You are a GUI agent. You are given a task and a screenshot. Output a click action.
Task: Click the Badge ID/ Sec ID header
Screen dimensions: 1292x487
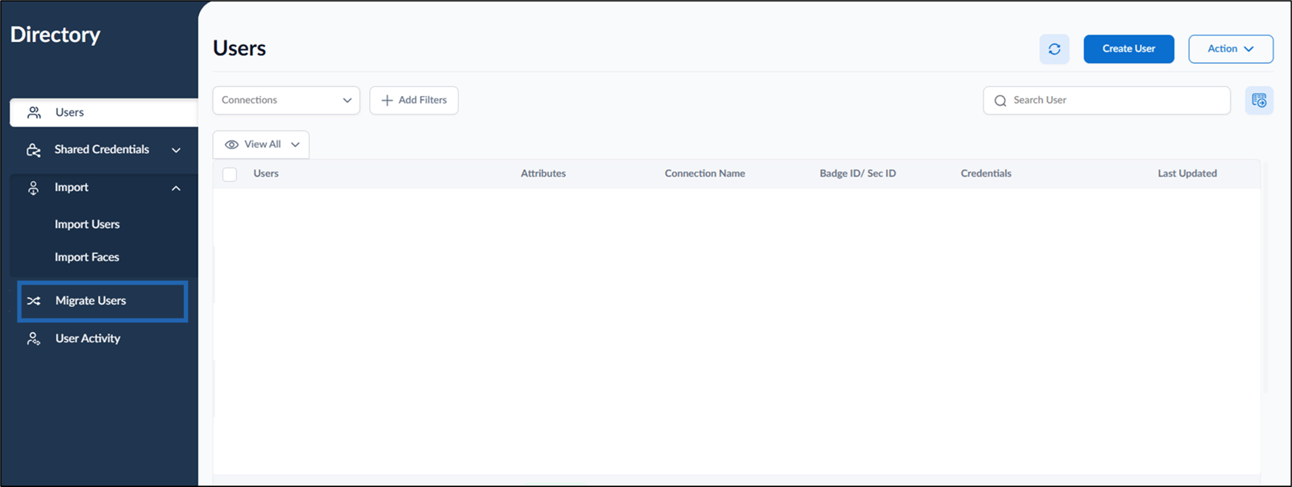pyautogui.click(x=858, y=174)
